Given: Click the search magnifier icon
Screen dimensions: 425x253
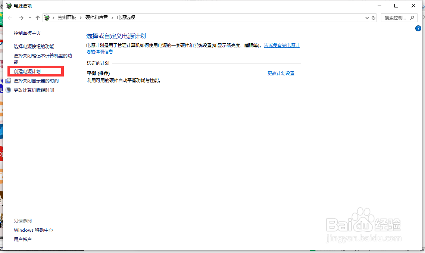Looking at the screenshot, I should pos(412,17).
